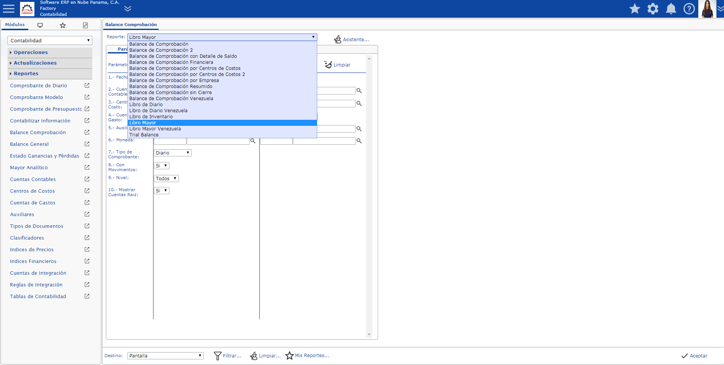Open notifications bell icon
This screenshot has height=365, width=724.
point(671,9)
